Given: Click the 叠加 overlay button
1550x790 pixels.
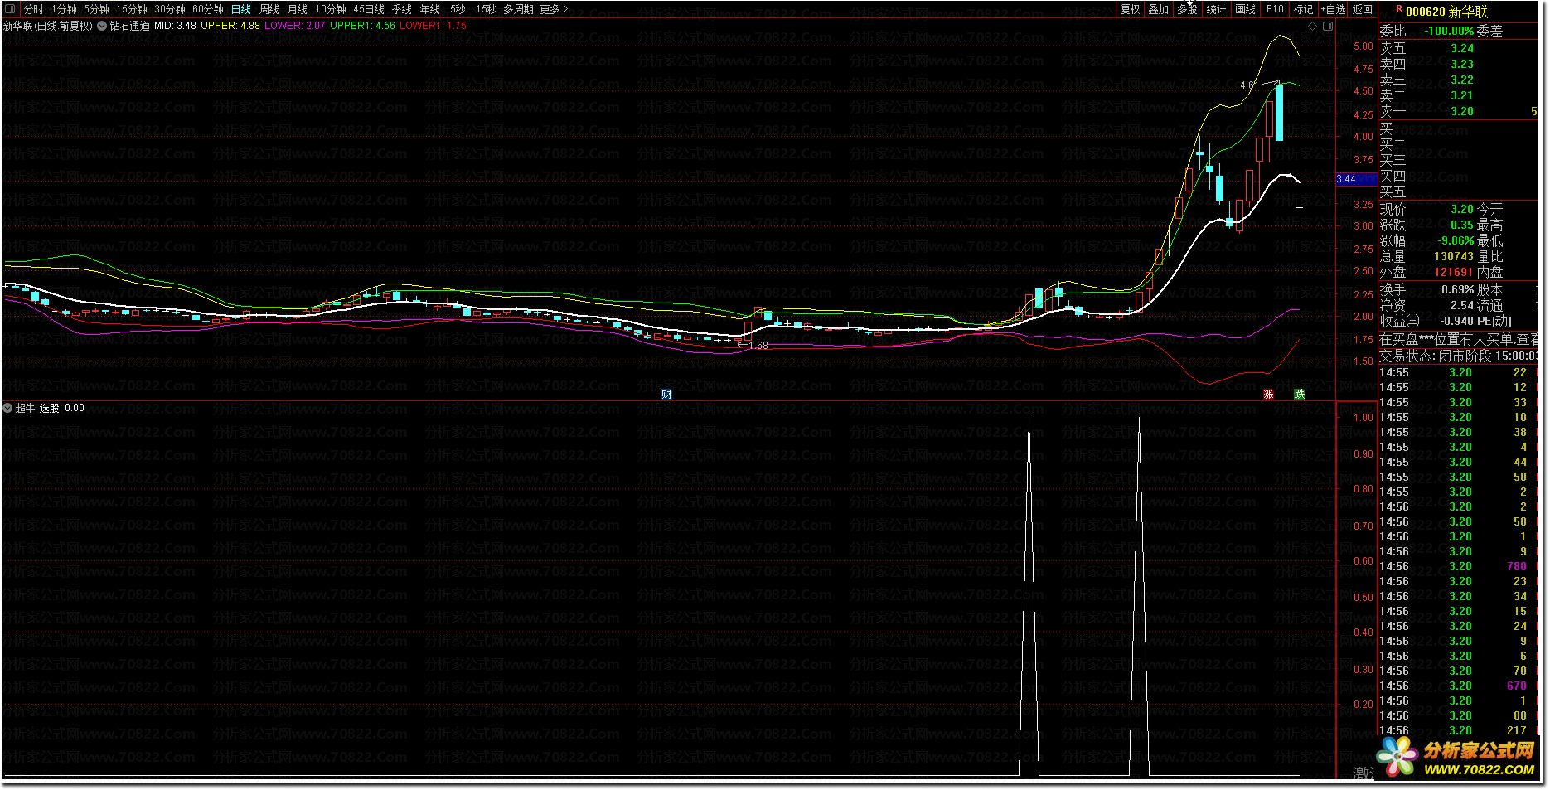Looking at the screenshot, I should [1159, 9].
